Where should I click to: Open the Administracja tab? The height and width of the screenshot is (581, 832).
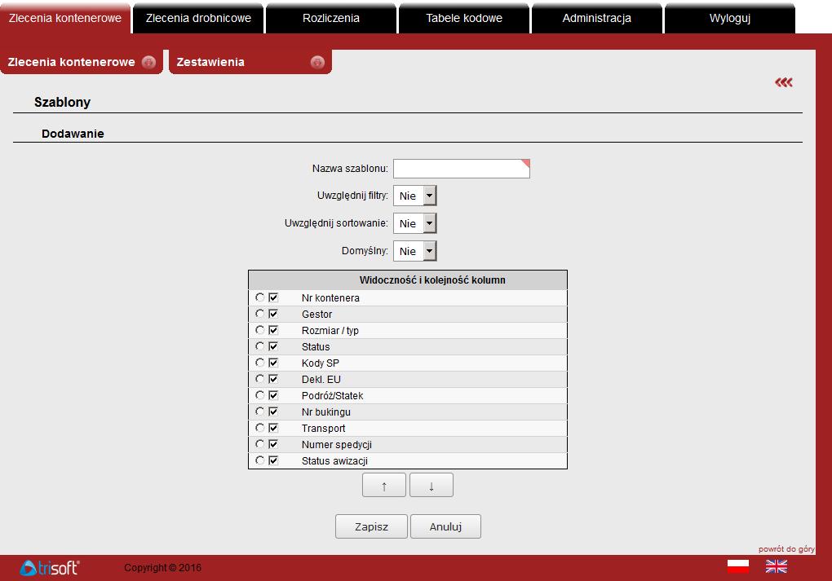pyautogui.click(x=597, y=18)
